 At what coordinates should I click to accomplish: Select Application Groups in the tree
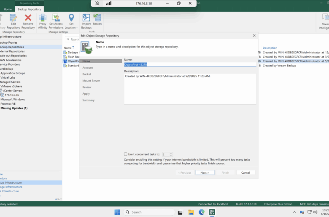click(13, 73)
